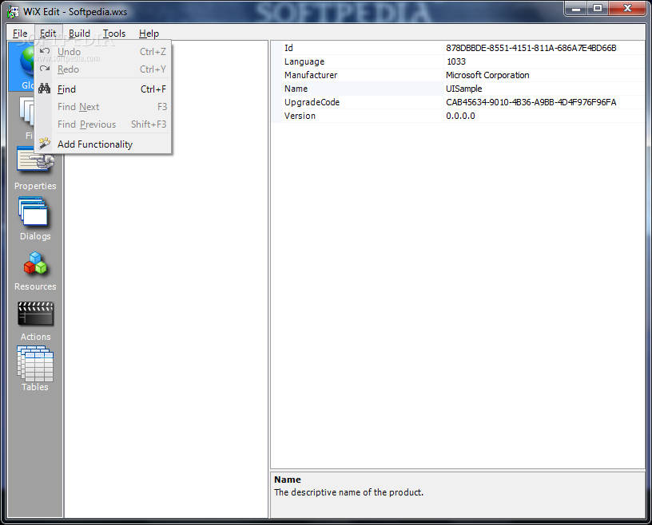Open the Resources cubes icon
652x525 pixels.
point(35,263)
